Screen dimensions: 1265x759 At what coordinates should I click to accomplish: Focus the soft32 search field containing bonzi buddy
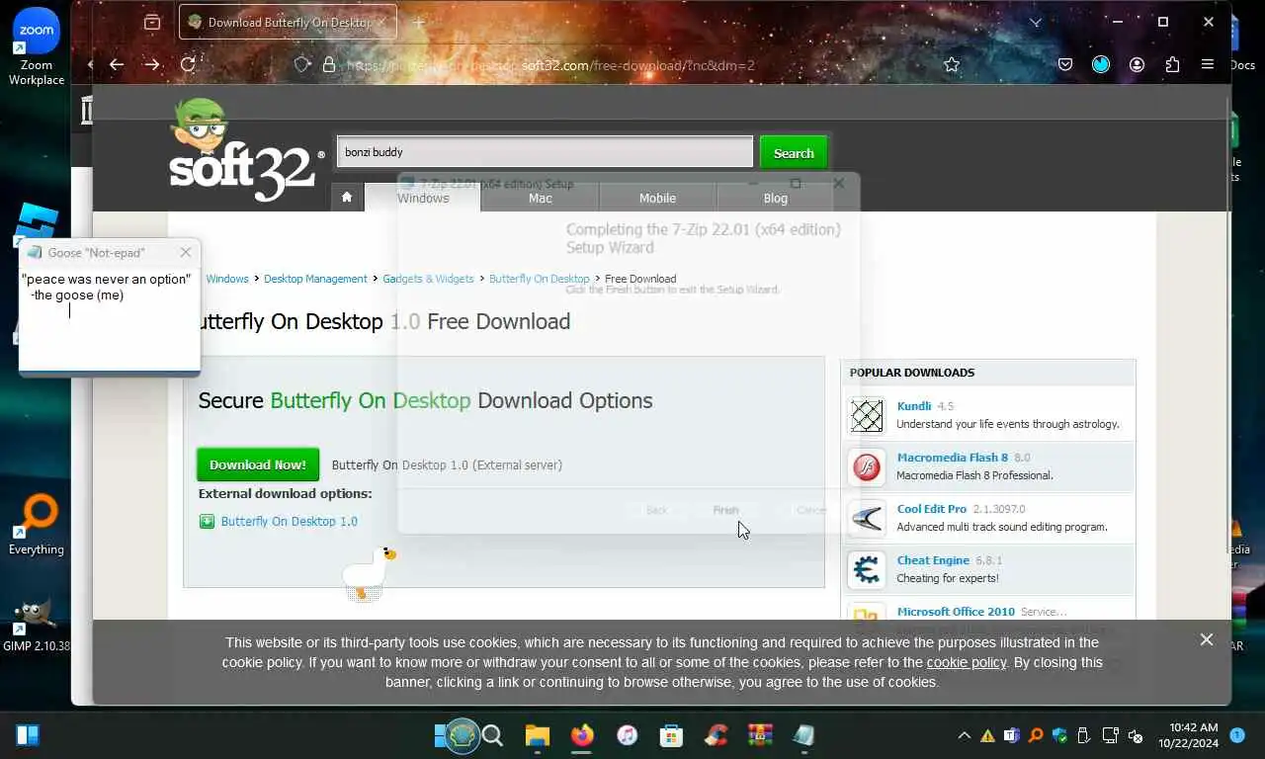545,152
